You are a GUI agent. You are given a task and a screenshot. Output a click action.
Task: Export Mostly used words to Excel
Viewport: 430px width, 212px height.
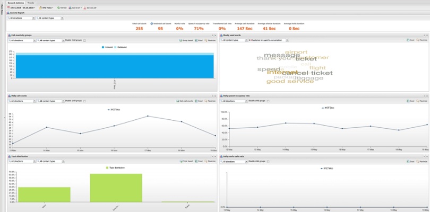pyautogui.click(x=410, y=40)
